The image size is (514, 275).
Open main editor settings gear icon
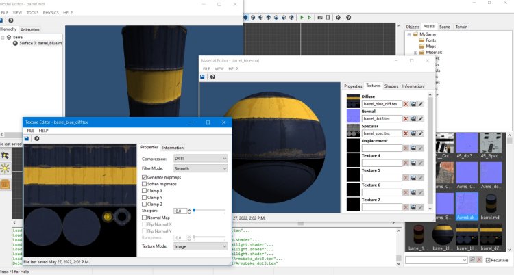click(x=337, y=17)
